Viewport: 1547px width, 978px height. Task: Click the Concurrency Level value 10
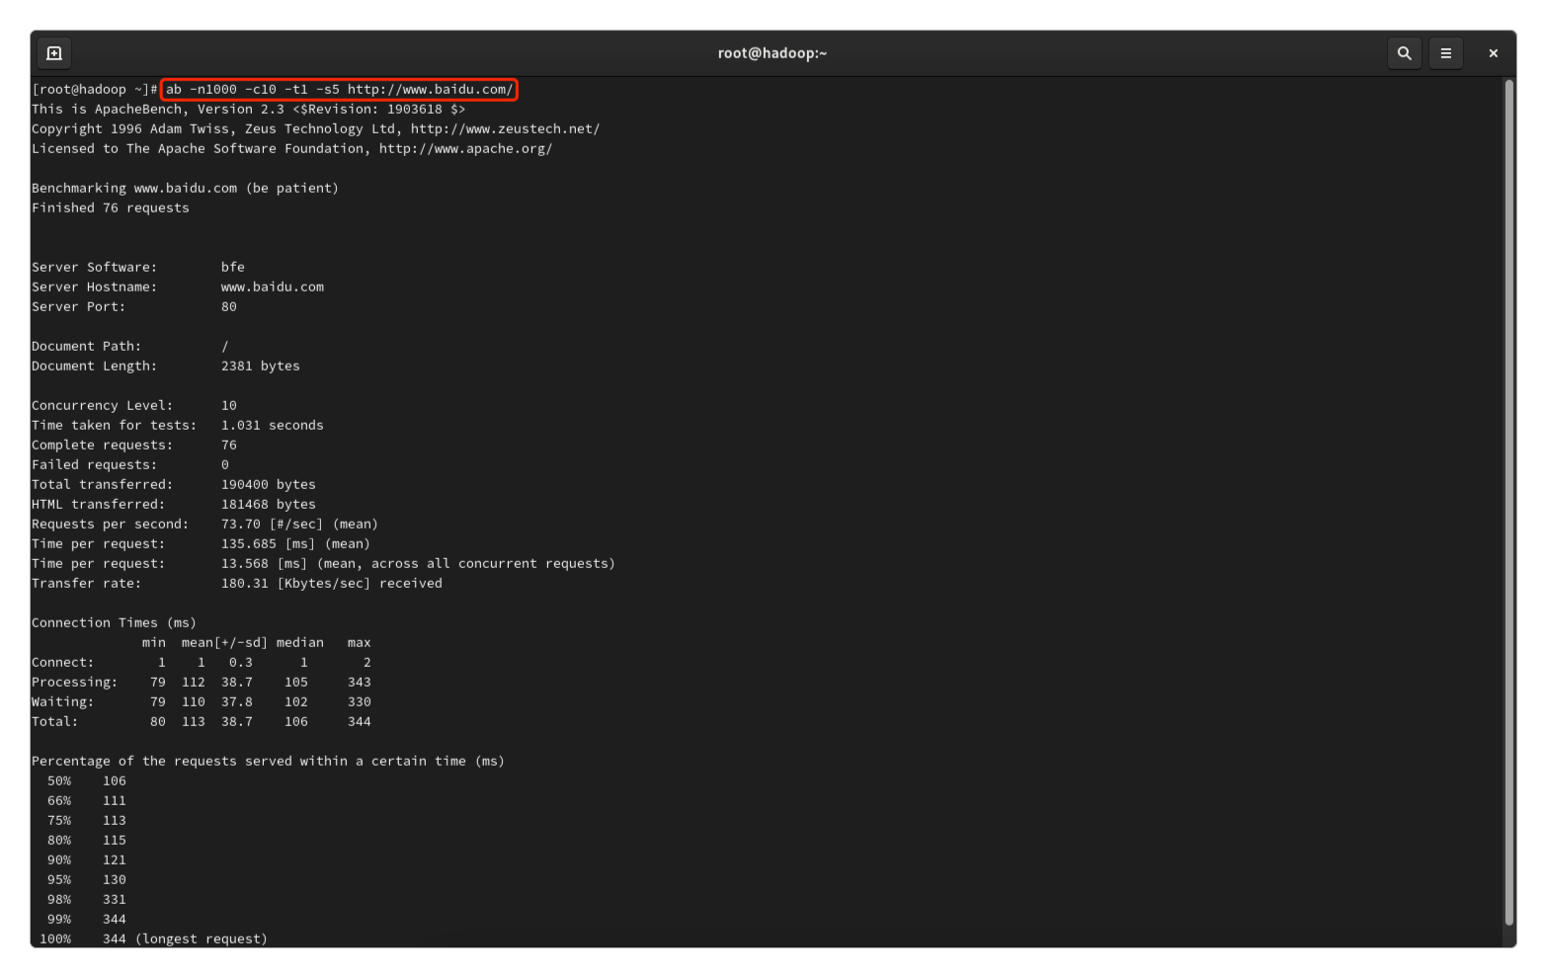click(229, 406)
